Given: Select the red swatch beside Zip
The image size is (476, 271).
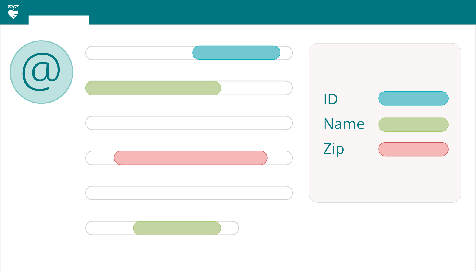Looking at the screenshot, I should [x=413, y=149].
